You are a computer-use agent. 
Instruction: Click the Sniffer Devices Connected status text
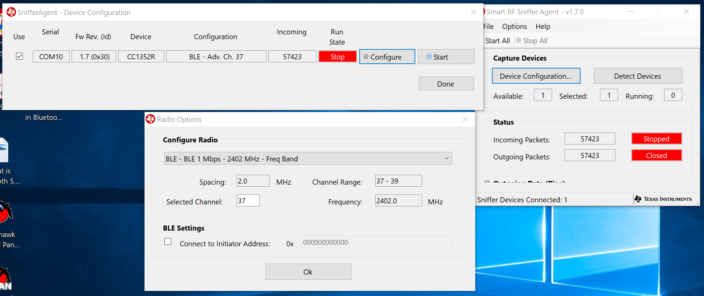522,200
